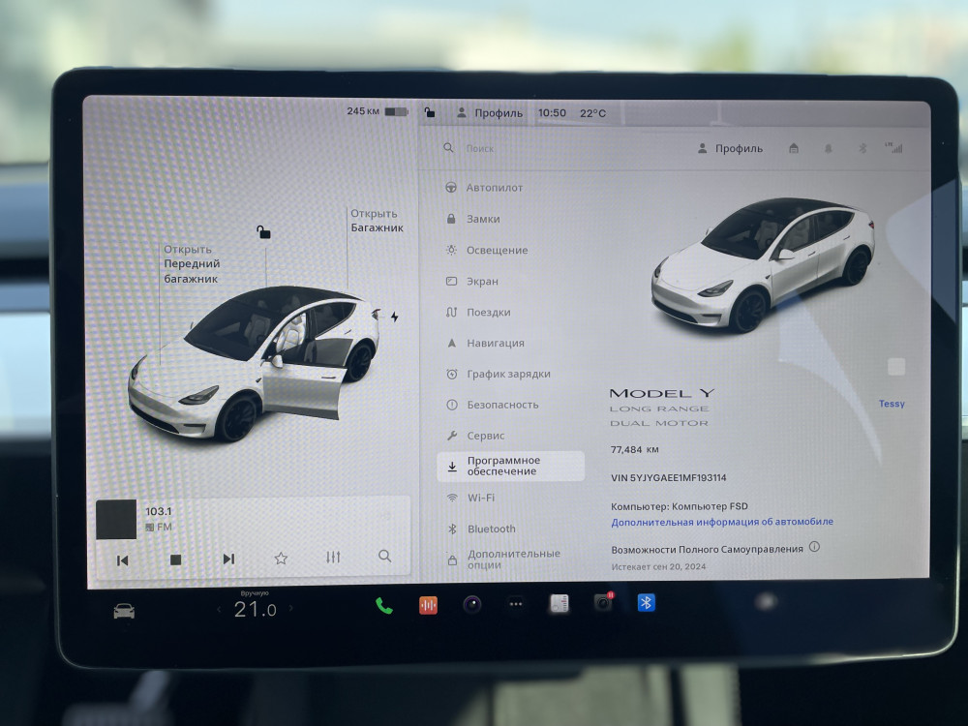
Task: Tap the battery level indicator
Action: (x=396, y=111)
